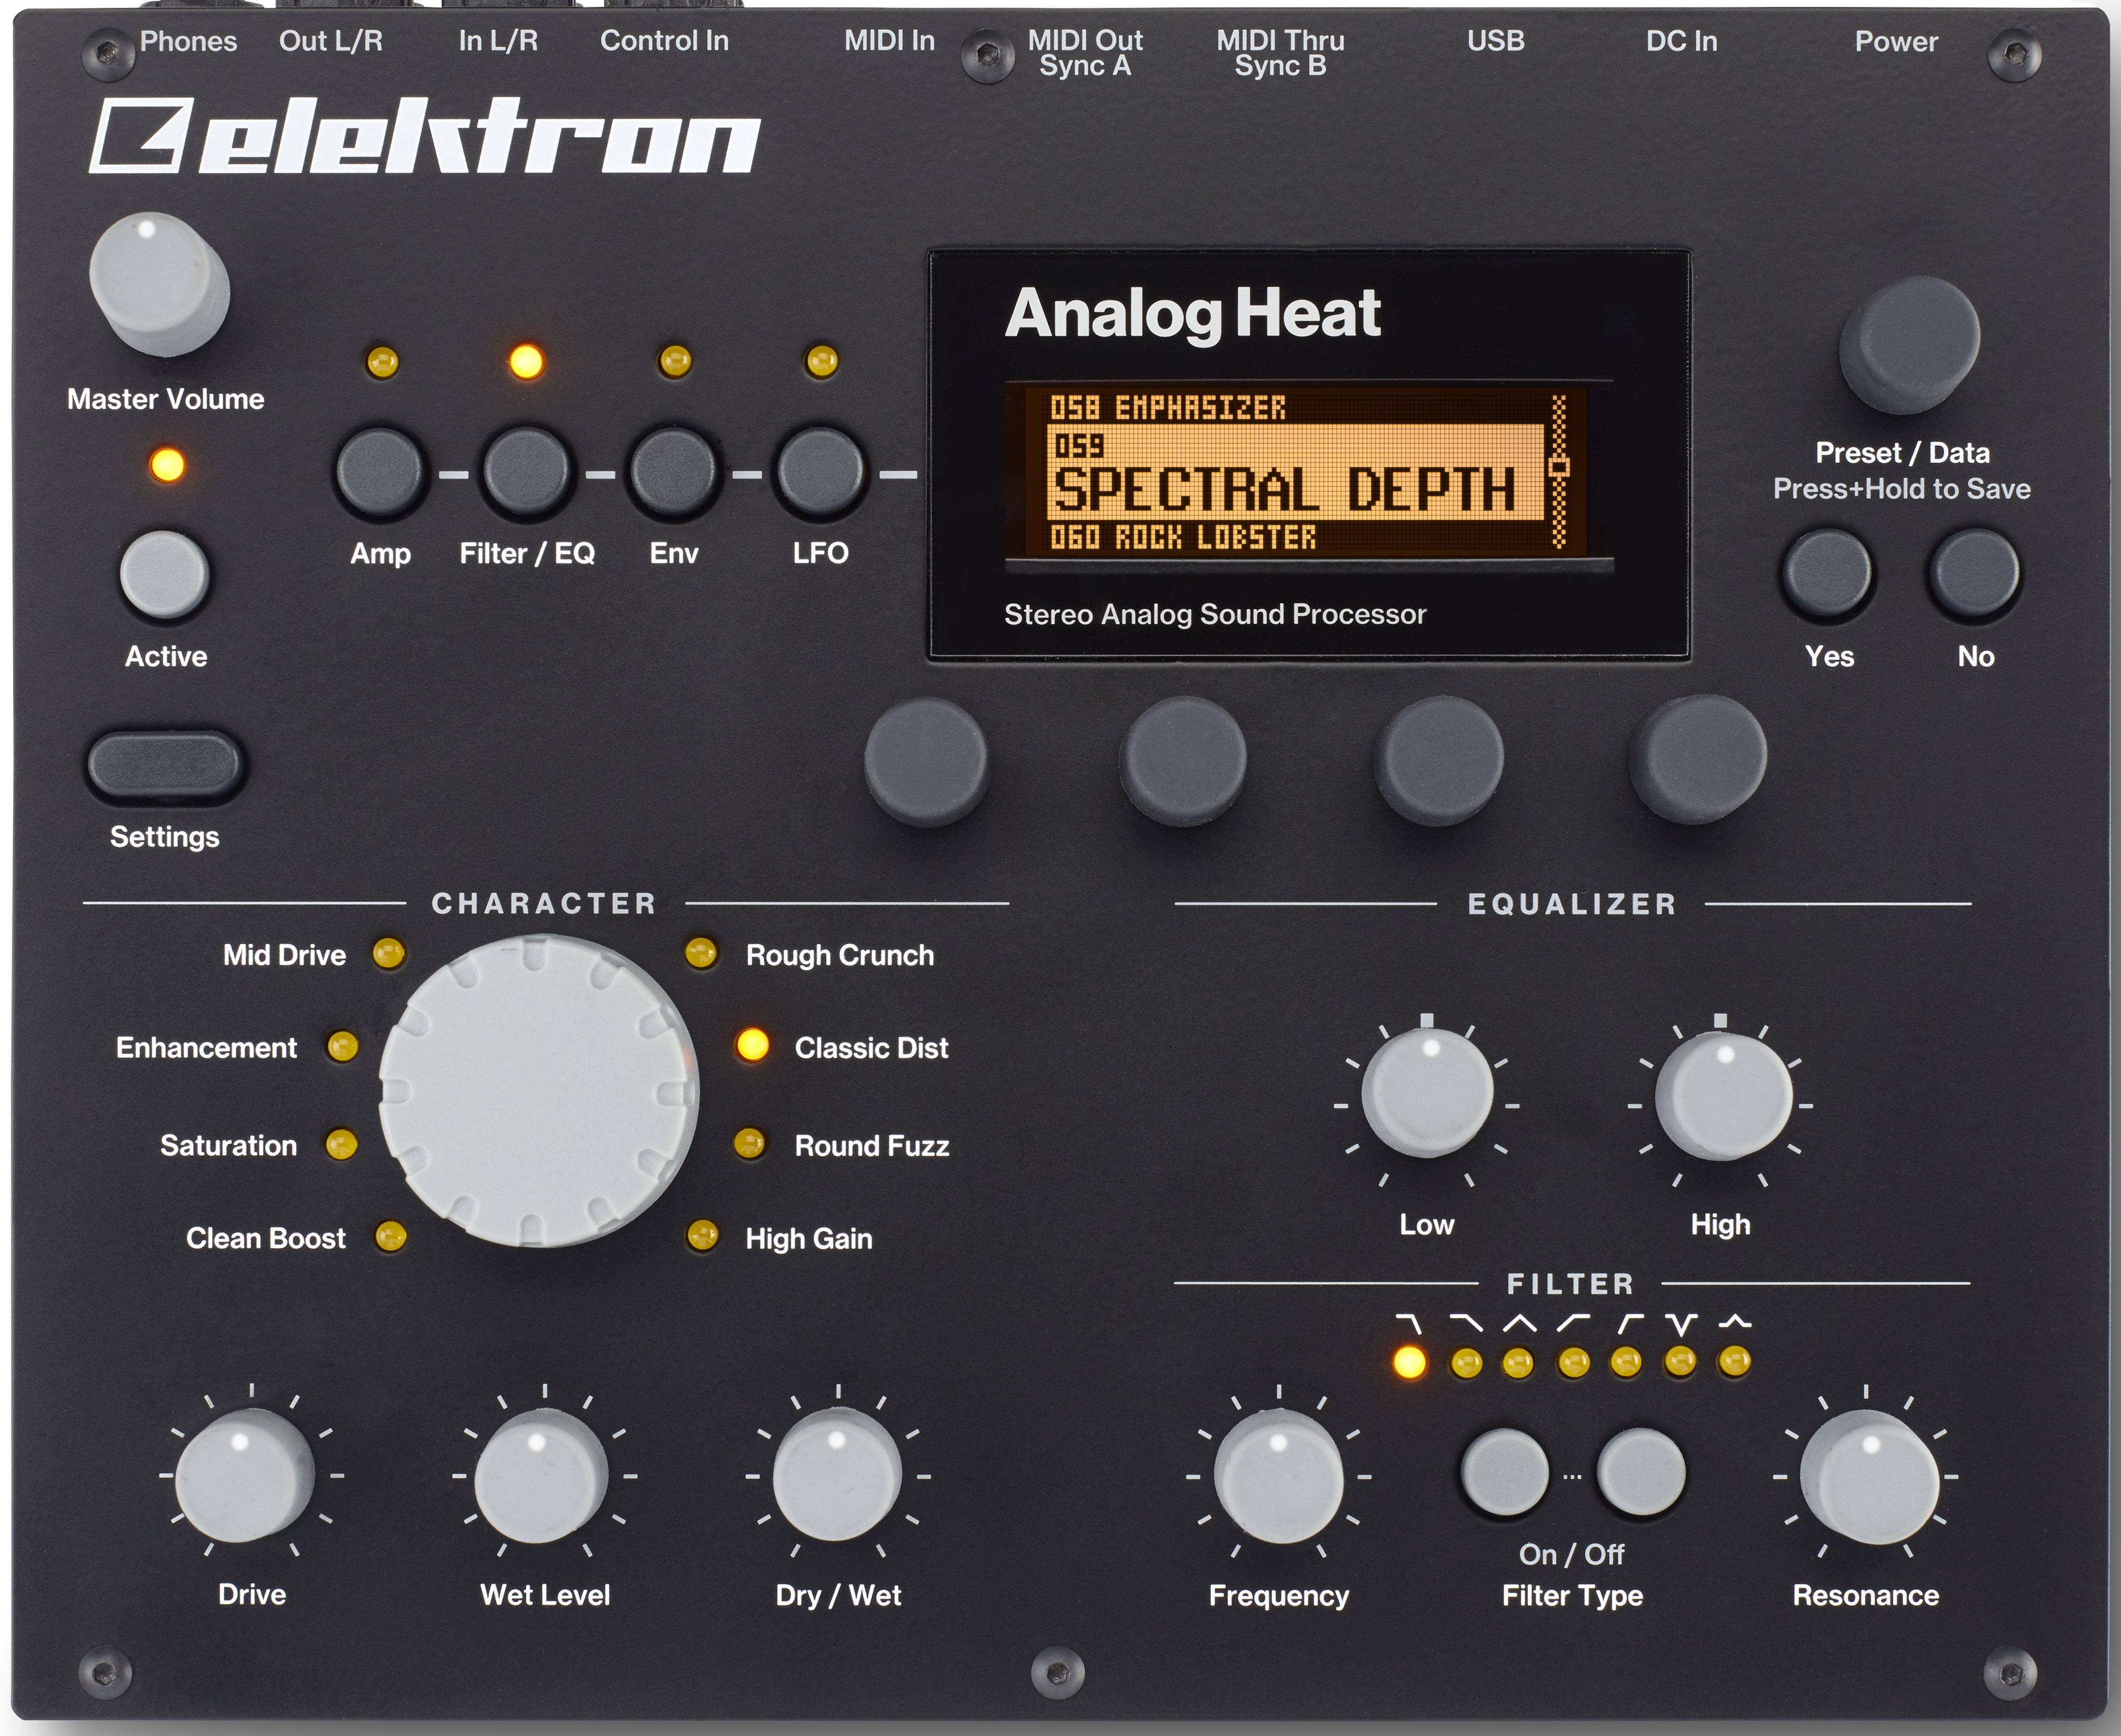Select highlighted preset SPECTRAL DEPTH on display

[x=1296, y=473]
